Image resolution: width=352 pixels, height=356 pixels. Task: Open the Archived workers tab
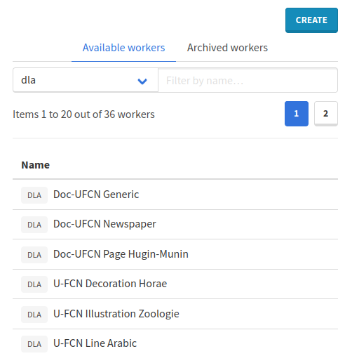[227, 48]
